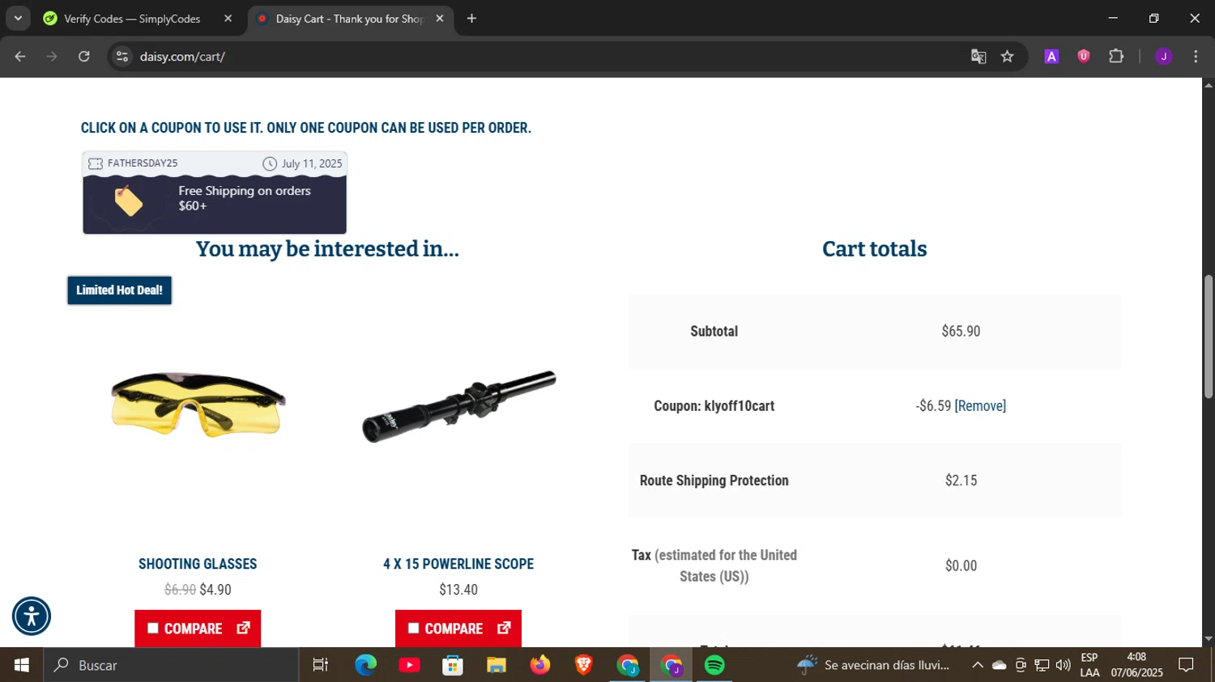Viewport: 1215px width, 682px height.
Task: Click the Cart totals heading
Action: tap(874, 248)
